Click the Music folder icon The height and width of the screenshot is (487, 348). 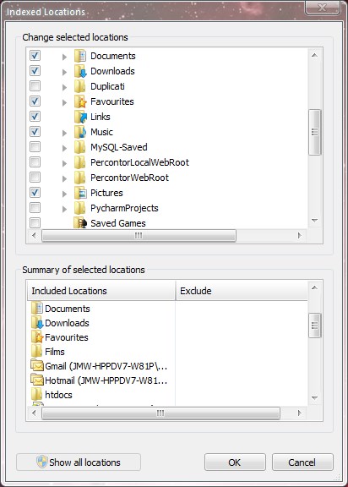coord(80,132)
